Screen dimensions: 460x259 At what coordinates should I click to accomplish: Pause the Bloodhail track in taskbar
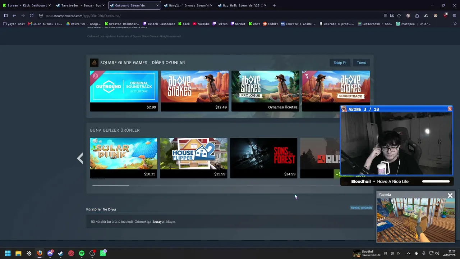(x=392, y=253)
